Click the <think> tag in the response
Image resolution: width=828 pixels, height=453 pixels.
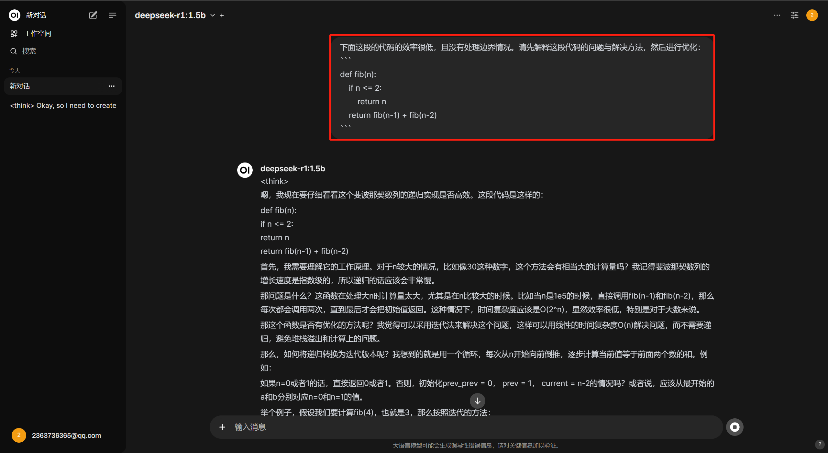274,181
